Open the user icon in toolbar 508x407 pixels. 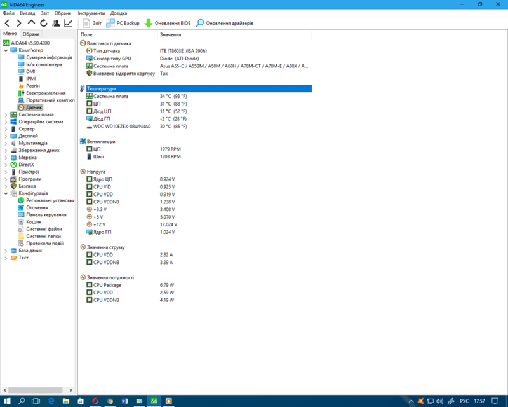[x=56, y=23]
